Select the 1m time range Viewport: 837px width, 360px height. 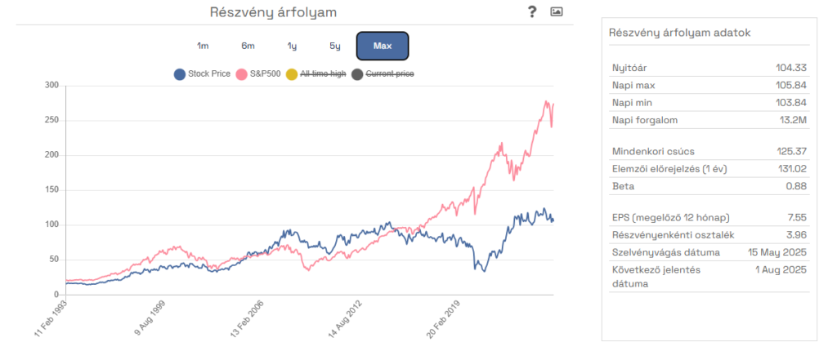pos(203,46)
